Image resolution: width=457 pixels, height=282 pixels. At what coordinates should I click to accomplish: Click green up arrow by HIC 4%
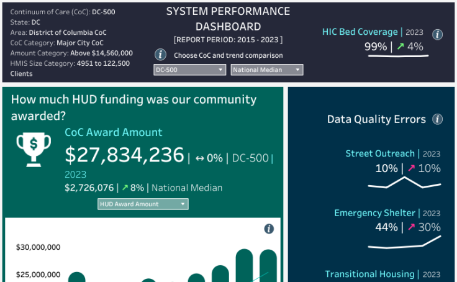coord(400,47)
